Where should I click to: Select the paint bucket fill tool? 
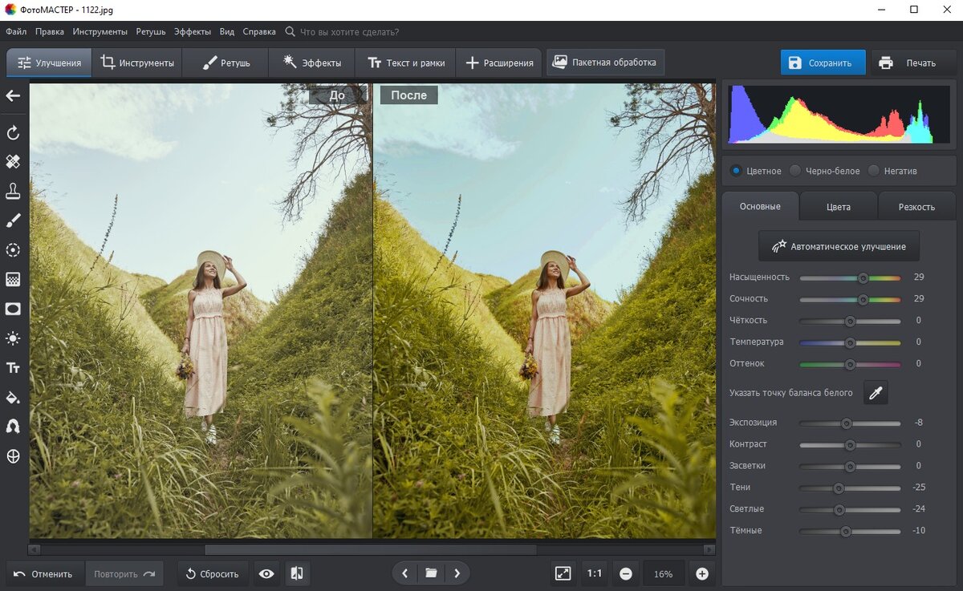point(13,397)
